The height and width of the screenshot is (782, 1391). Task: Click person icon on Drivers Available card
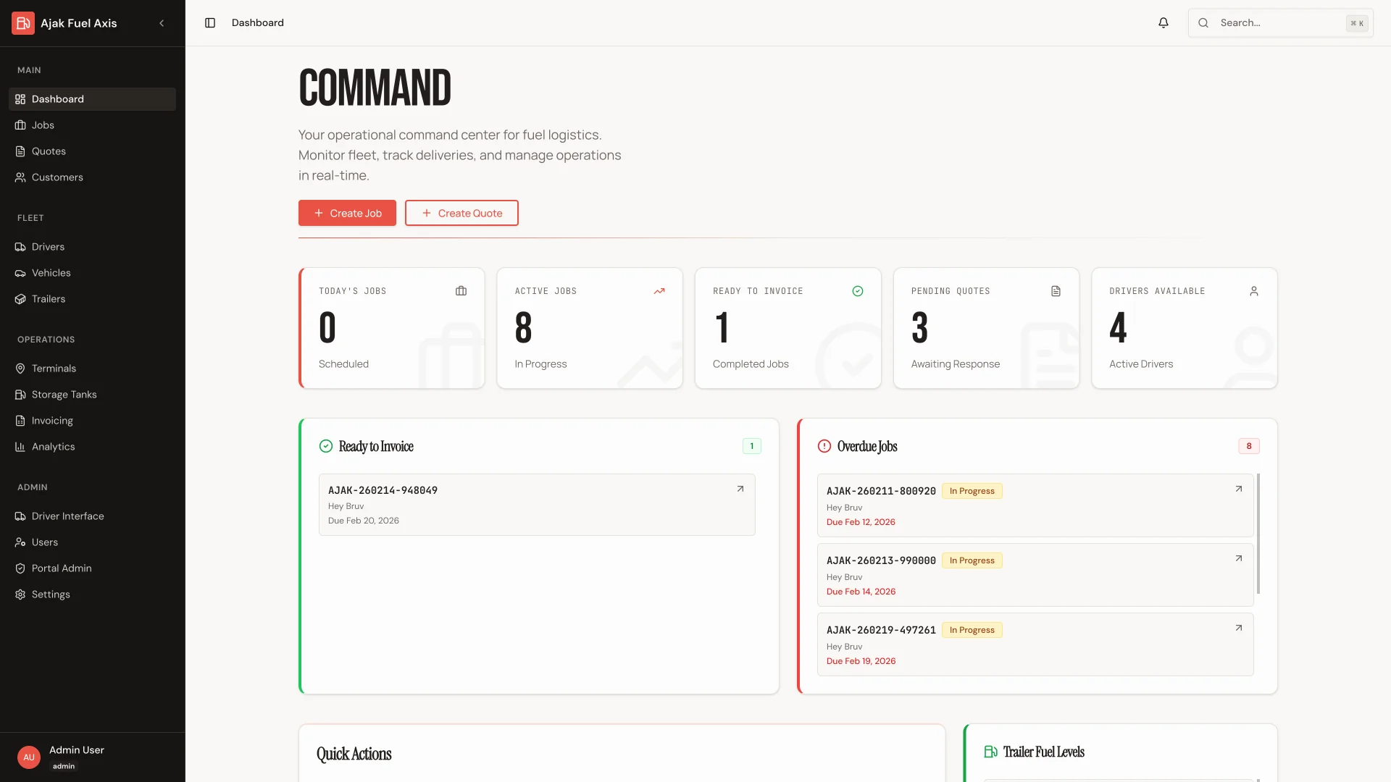click(x=1253, y=291)
